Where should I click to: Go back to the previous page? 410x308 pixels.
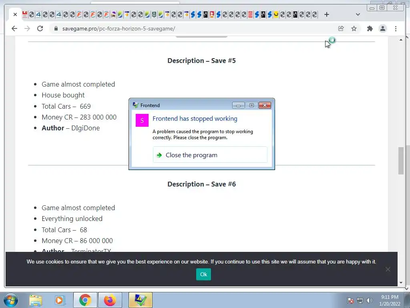pos(14,28)
